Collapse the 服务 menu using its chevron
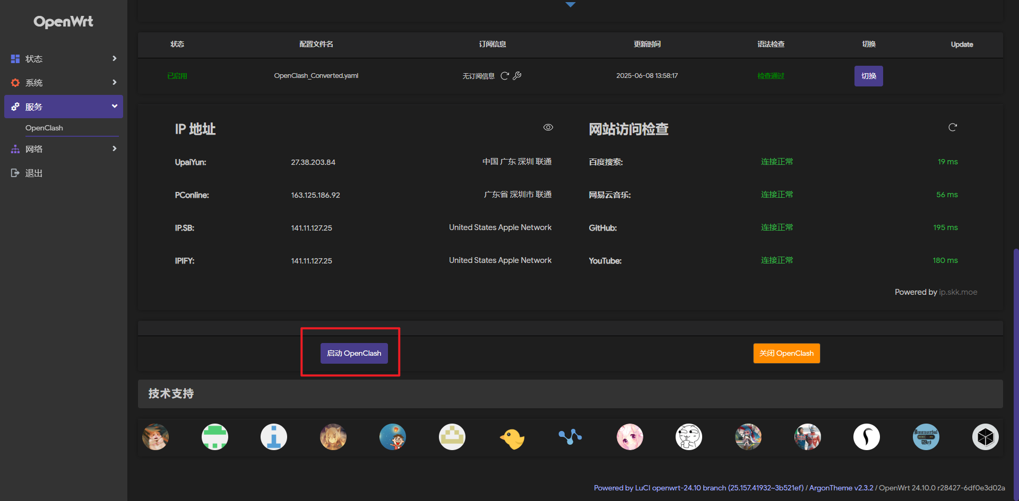The image size is (1019, 501). click(x=115, y=106)
